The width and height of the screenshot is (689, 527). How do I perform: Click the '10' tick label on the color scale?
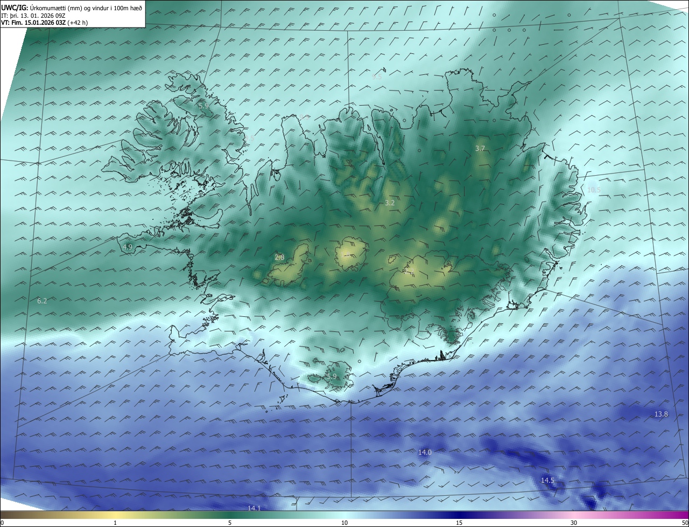point(344,523)
